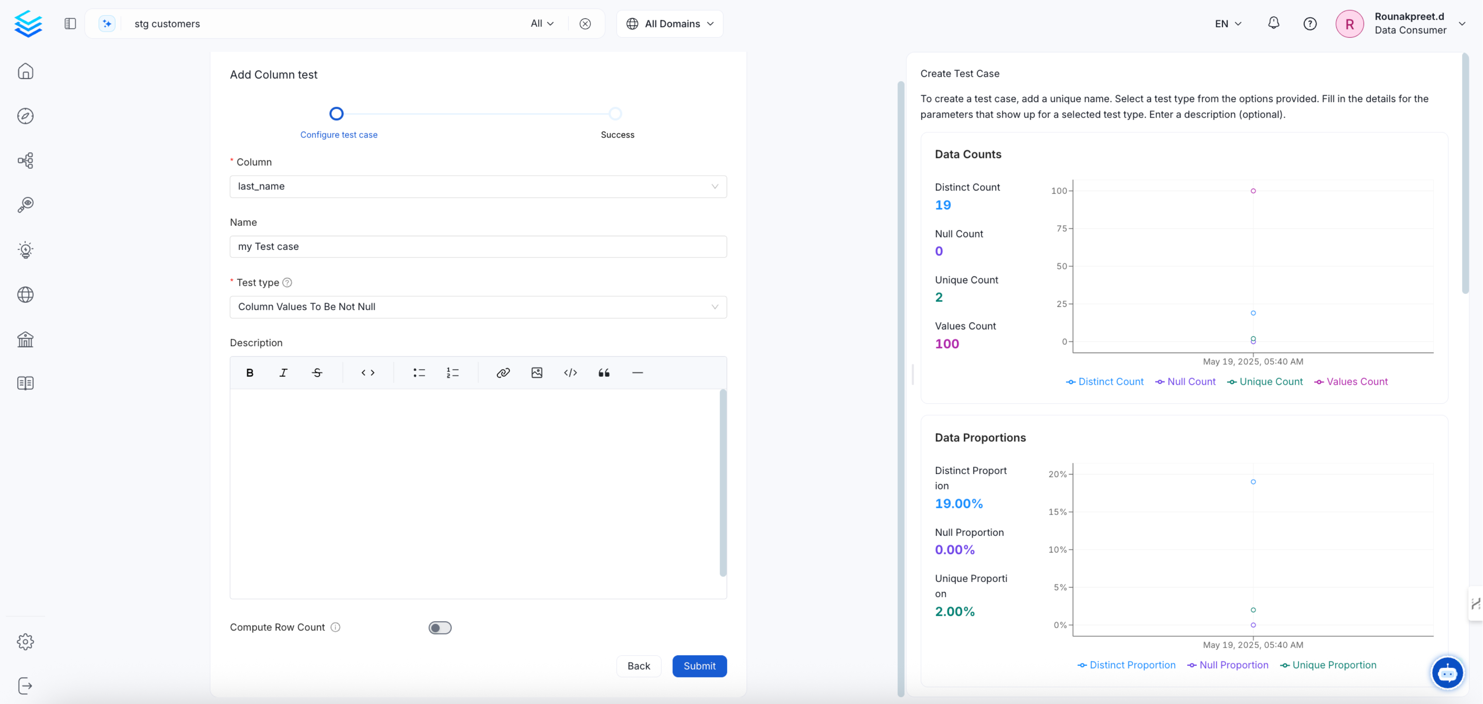Open the Column dropdown showing last_name
Image resolution: width=1483 pixels, height=704 pixels.
[478, 186]
